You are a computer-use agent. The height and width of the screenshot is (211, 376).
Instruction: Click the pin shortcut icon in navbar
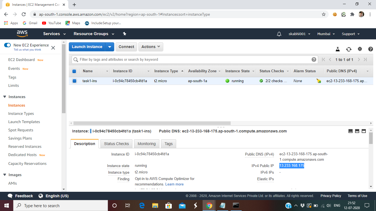pyautogui.click(x=124, y=34)
